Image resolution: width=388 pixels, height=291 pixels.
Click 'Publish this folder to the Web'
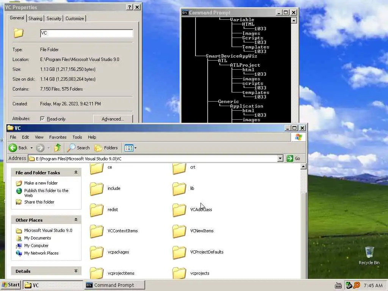(x=46, y=193)
